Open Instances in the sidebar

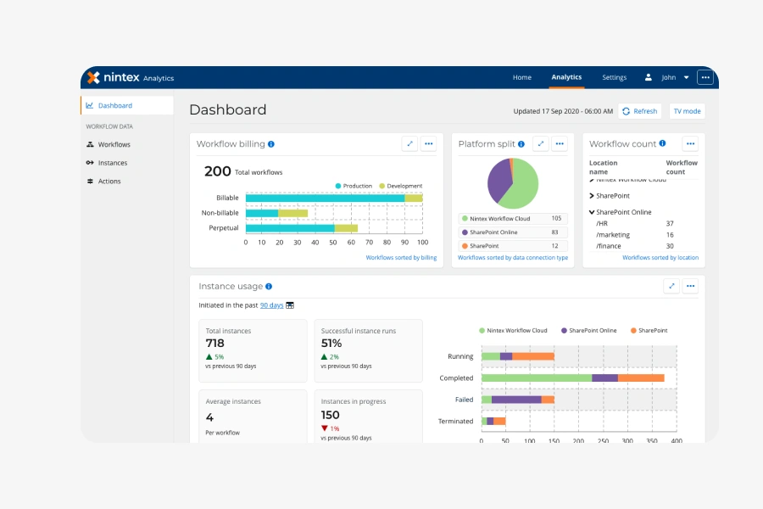tap(113, 163)
